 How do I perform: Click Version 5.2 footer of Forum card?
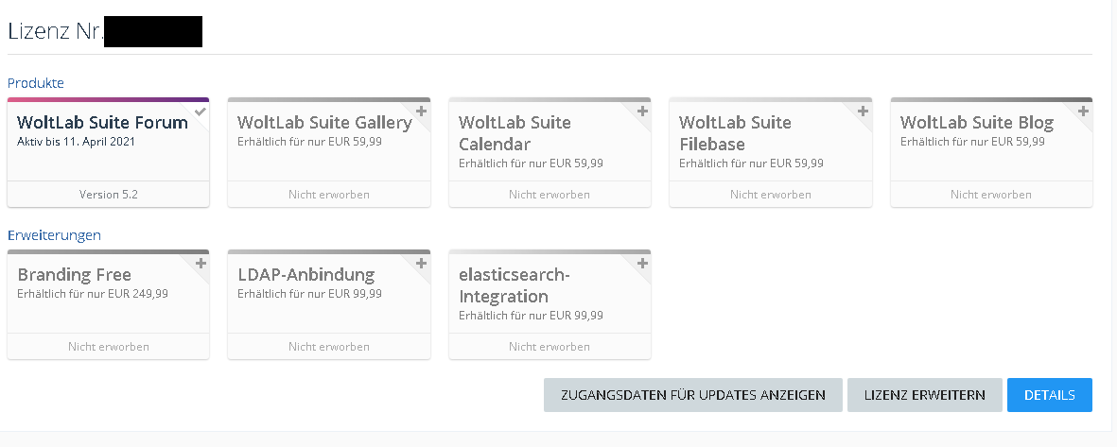pyautogui.click(x=108, y=195)
